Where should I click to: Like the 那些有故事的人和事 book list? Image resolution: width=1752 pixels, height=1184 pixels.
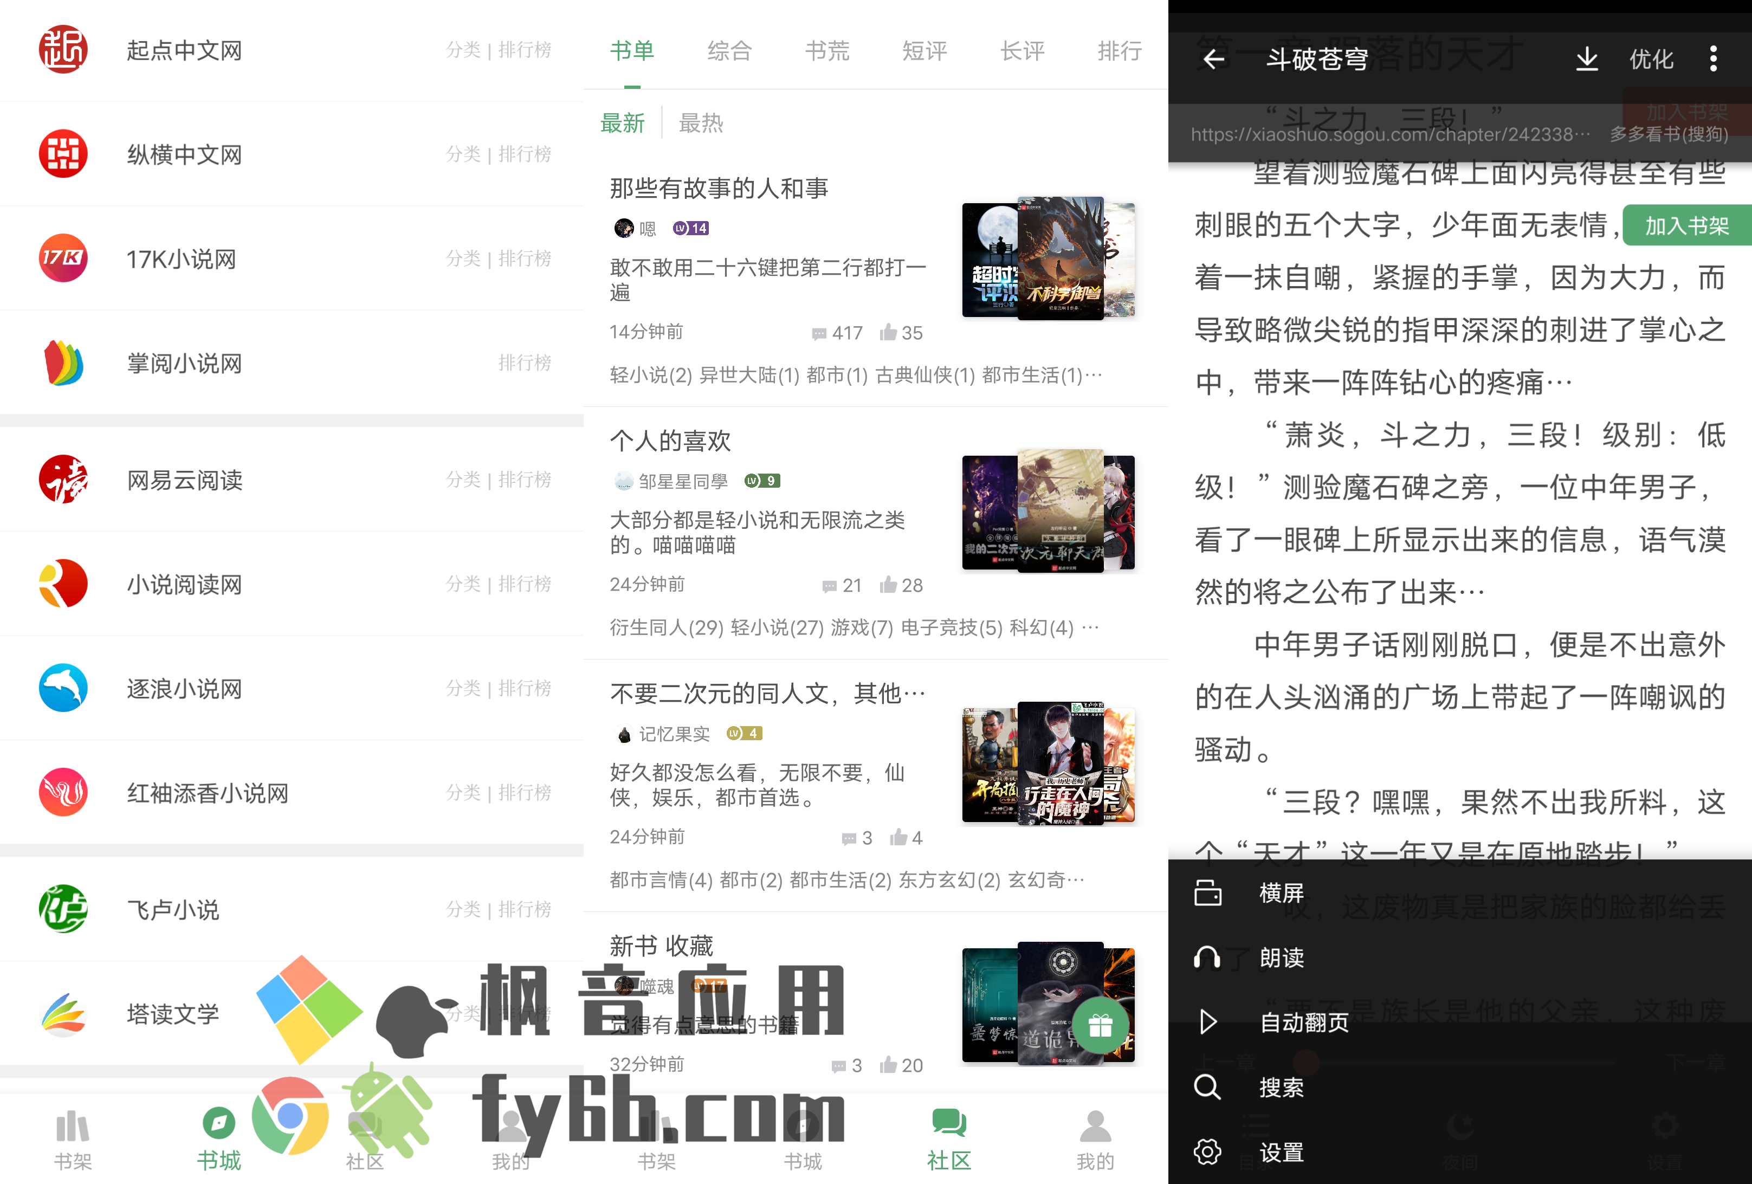[901, 333]
